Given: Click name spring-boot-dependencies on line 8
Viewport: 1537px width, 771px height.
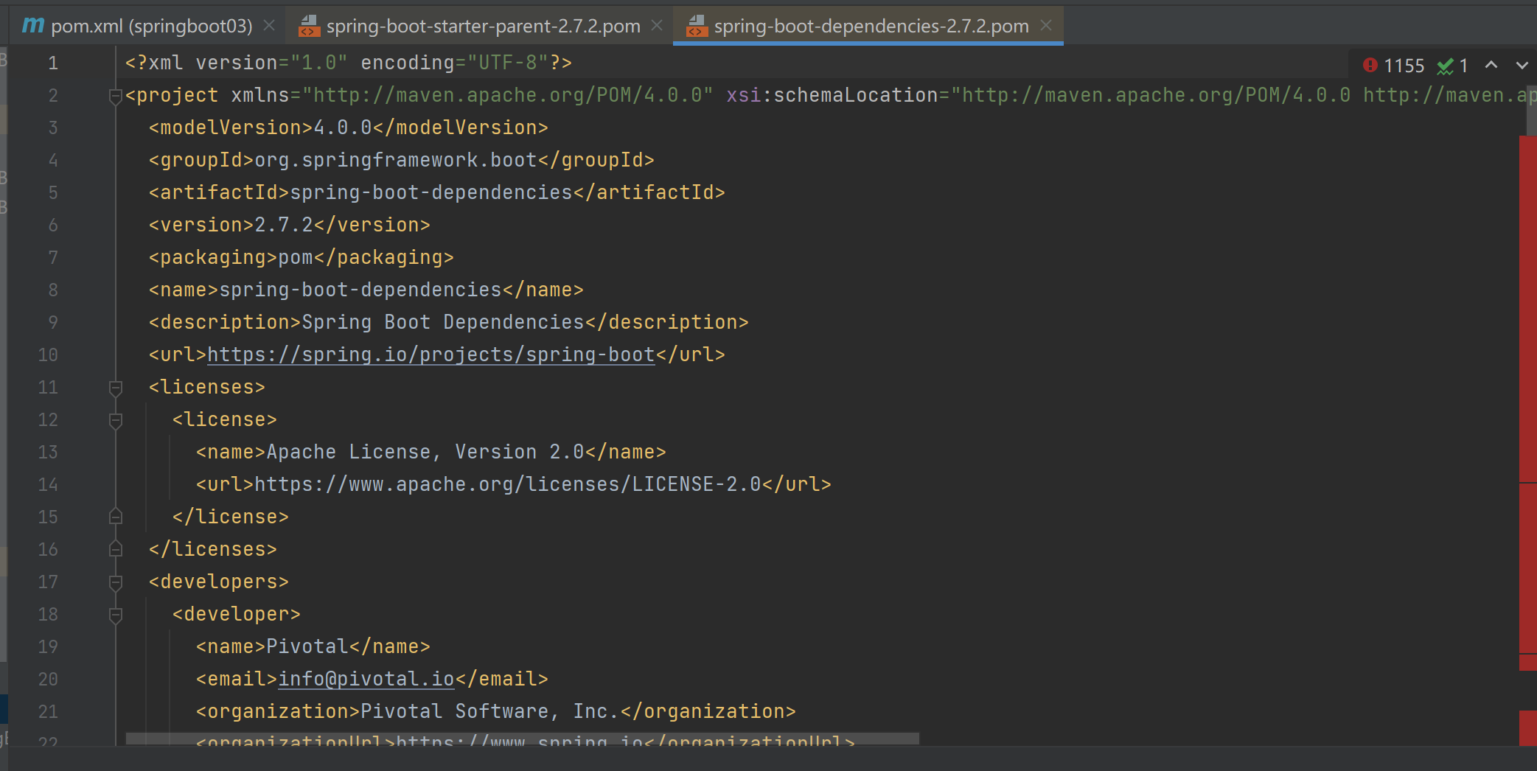Looking at the screenshot, I should (360, 290).
